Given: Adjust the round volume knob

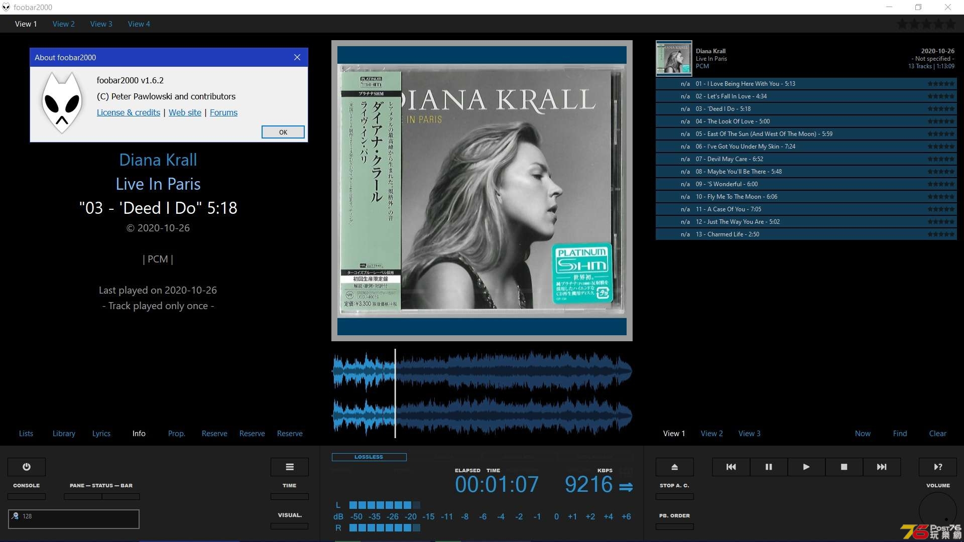Looking at the screenshot, I should (x=937, y=511).
